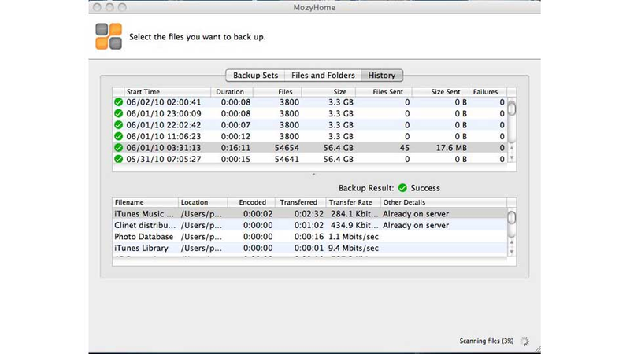The image size is (630, 354).
Task: Sort history by Files column header
Action: (x=278, y=92)
